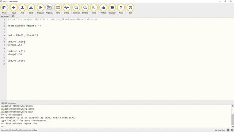Click line 14 'led.value(0)' code
The image size is (234, 132).
16,61
